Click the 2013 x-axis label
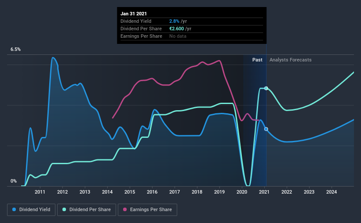The width and height of the screenshot is (361, 223). coord(85,192)
